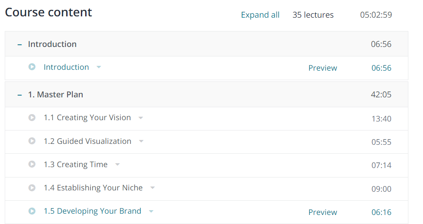Click play icon for 1.2 Guided Visualization
The height and width of the screenshot is (224, 423).
[32, 141]
